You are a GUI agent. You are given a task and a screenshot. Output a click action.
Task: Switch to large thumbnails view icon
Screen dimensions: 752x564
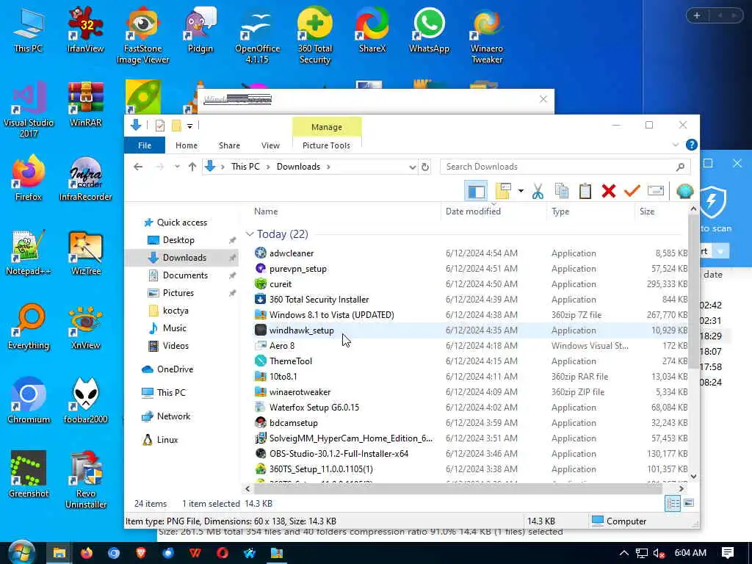coord(689,503)
